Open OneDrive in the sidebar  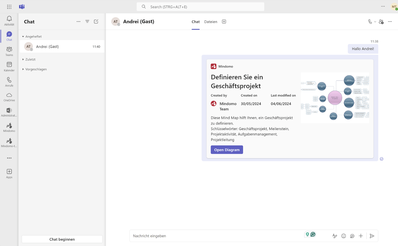click(9, 97)
